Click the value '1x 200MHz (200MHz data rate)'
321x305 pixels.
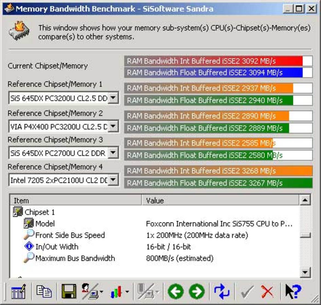[197, 235]
